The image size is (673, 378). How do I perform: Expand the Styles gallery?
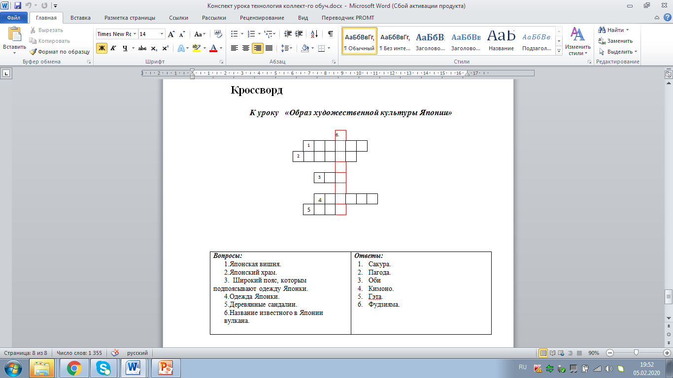coord(559,51)
